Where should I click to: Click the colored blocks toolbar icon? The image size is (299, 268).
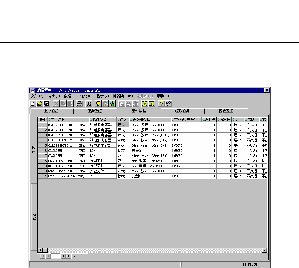pos(112,104)
